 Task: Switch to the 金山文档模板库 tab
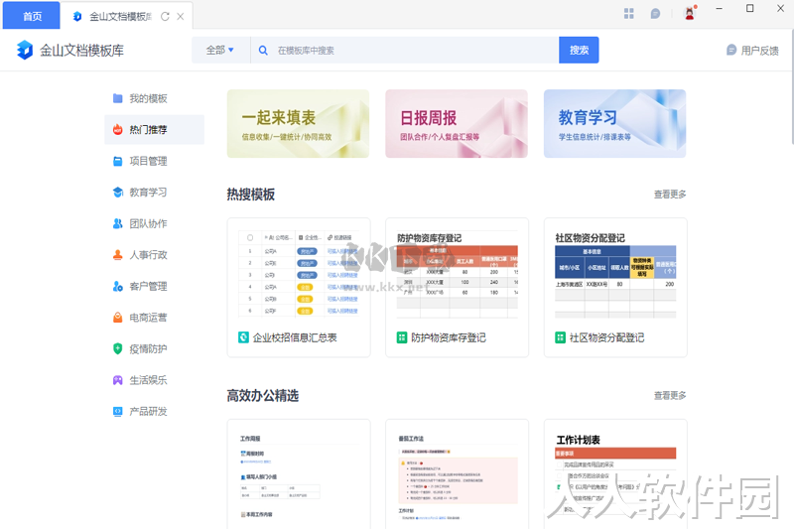click(120, 17)
